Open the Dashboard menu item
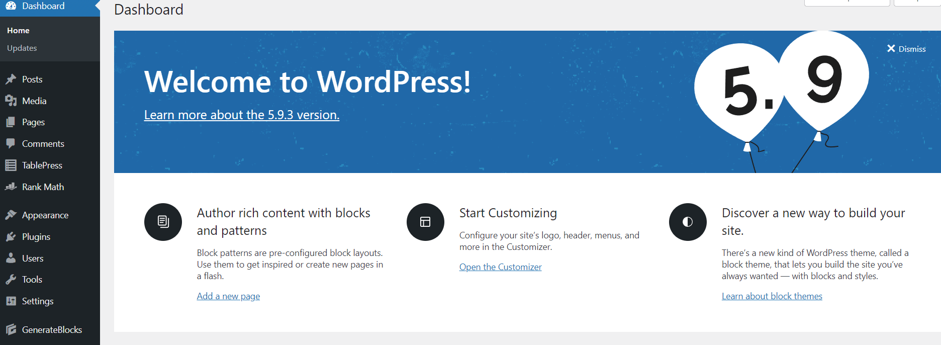The image size is (941, 345). [50, 7]
